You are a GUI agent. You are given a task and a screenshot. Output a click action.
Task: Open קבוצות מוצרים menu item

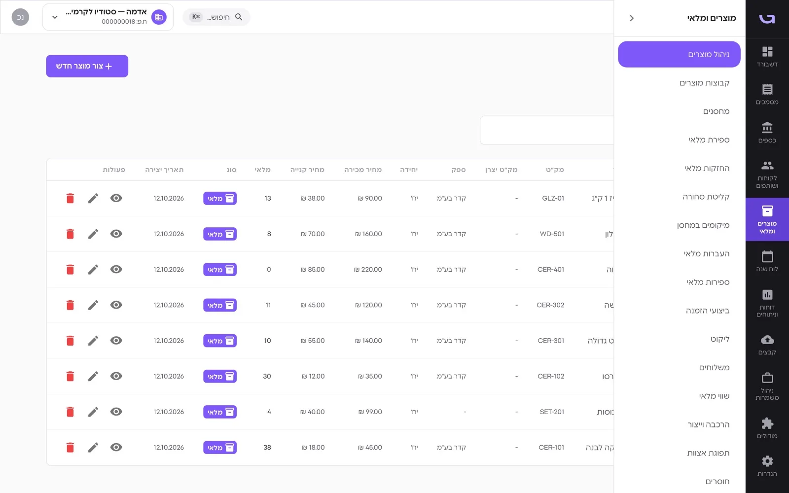pos(679,83)
